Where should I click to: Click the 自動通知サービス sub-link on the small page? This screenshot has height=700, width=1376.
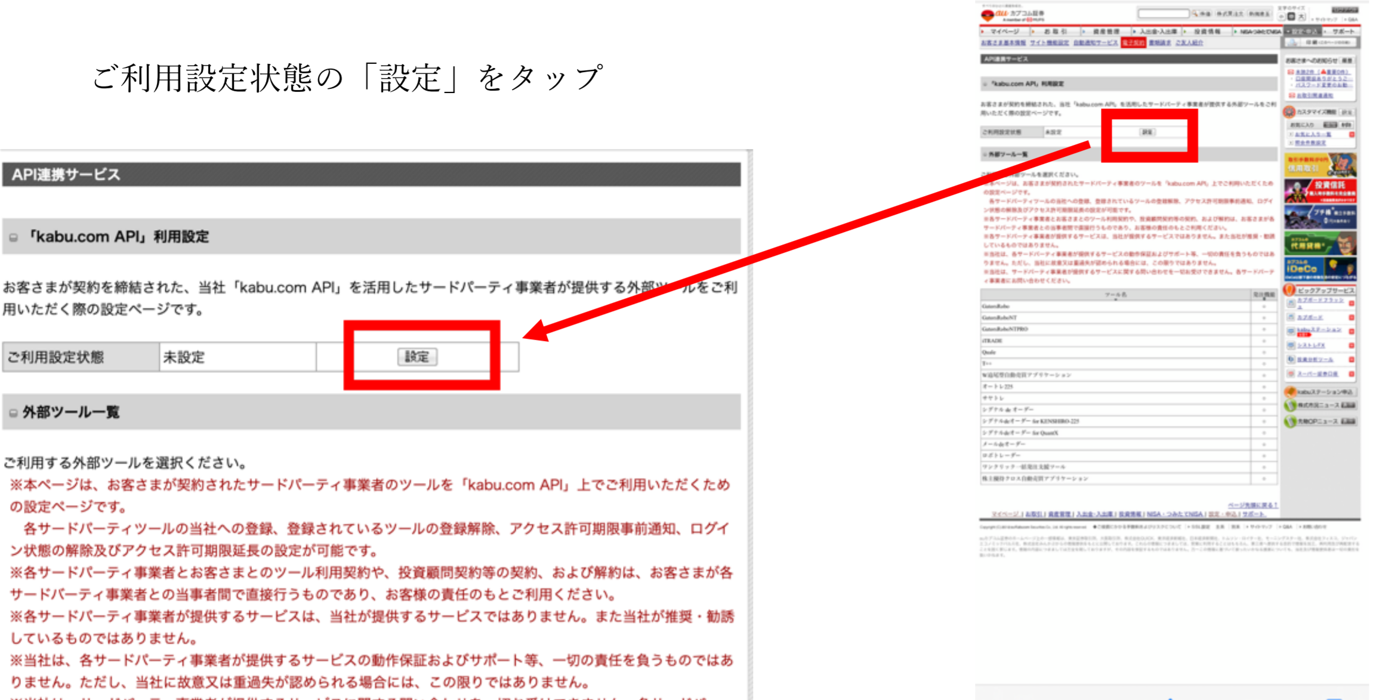point(1096,43)
